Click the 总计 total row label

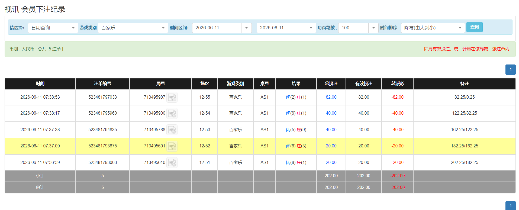[40, 188]
